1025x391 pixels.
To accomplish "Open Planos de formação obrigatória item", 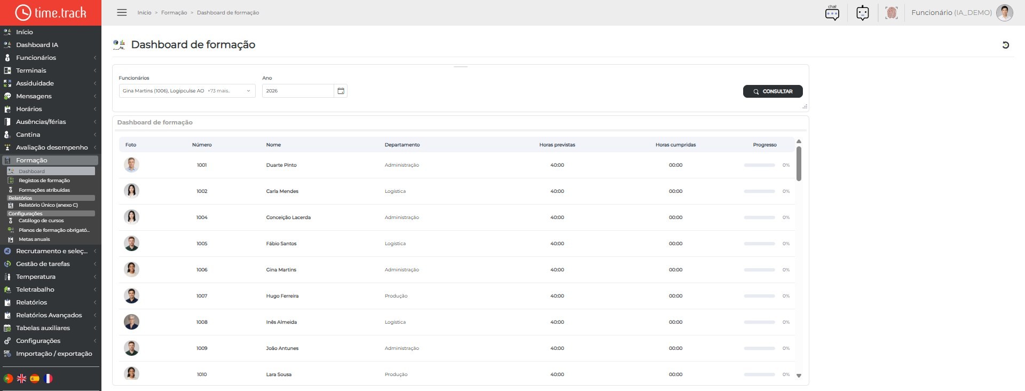I will (54, 230).
